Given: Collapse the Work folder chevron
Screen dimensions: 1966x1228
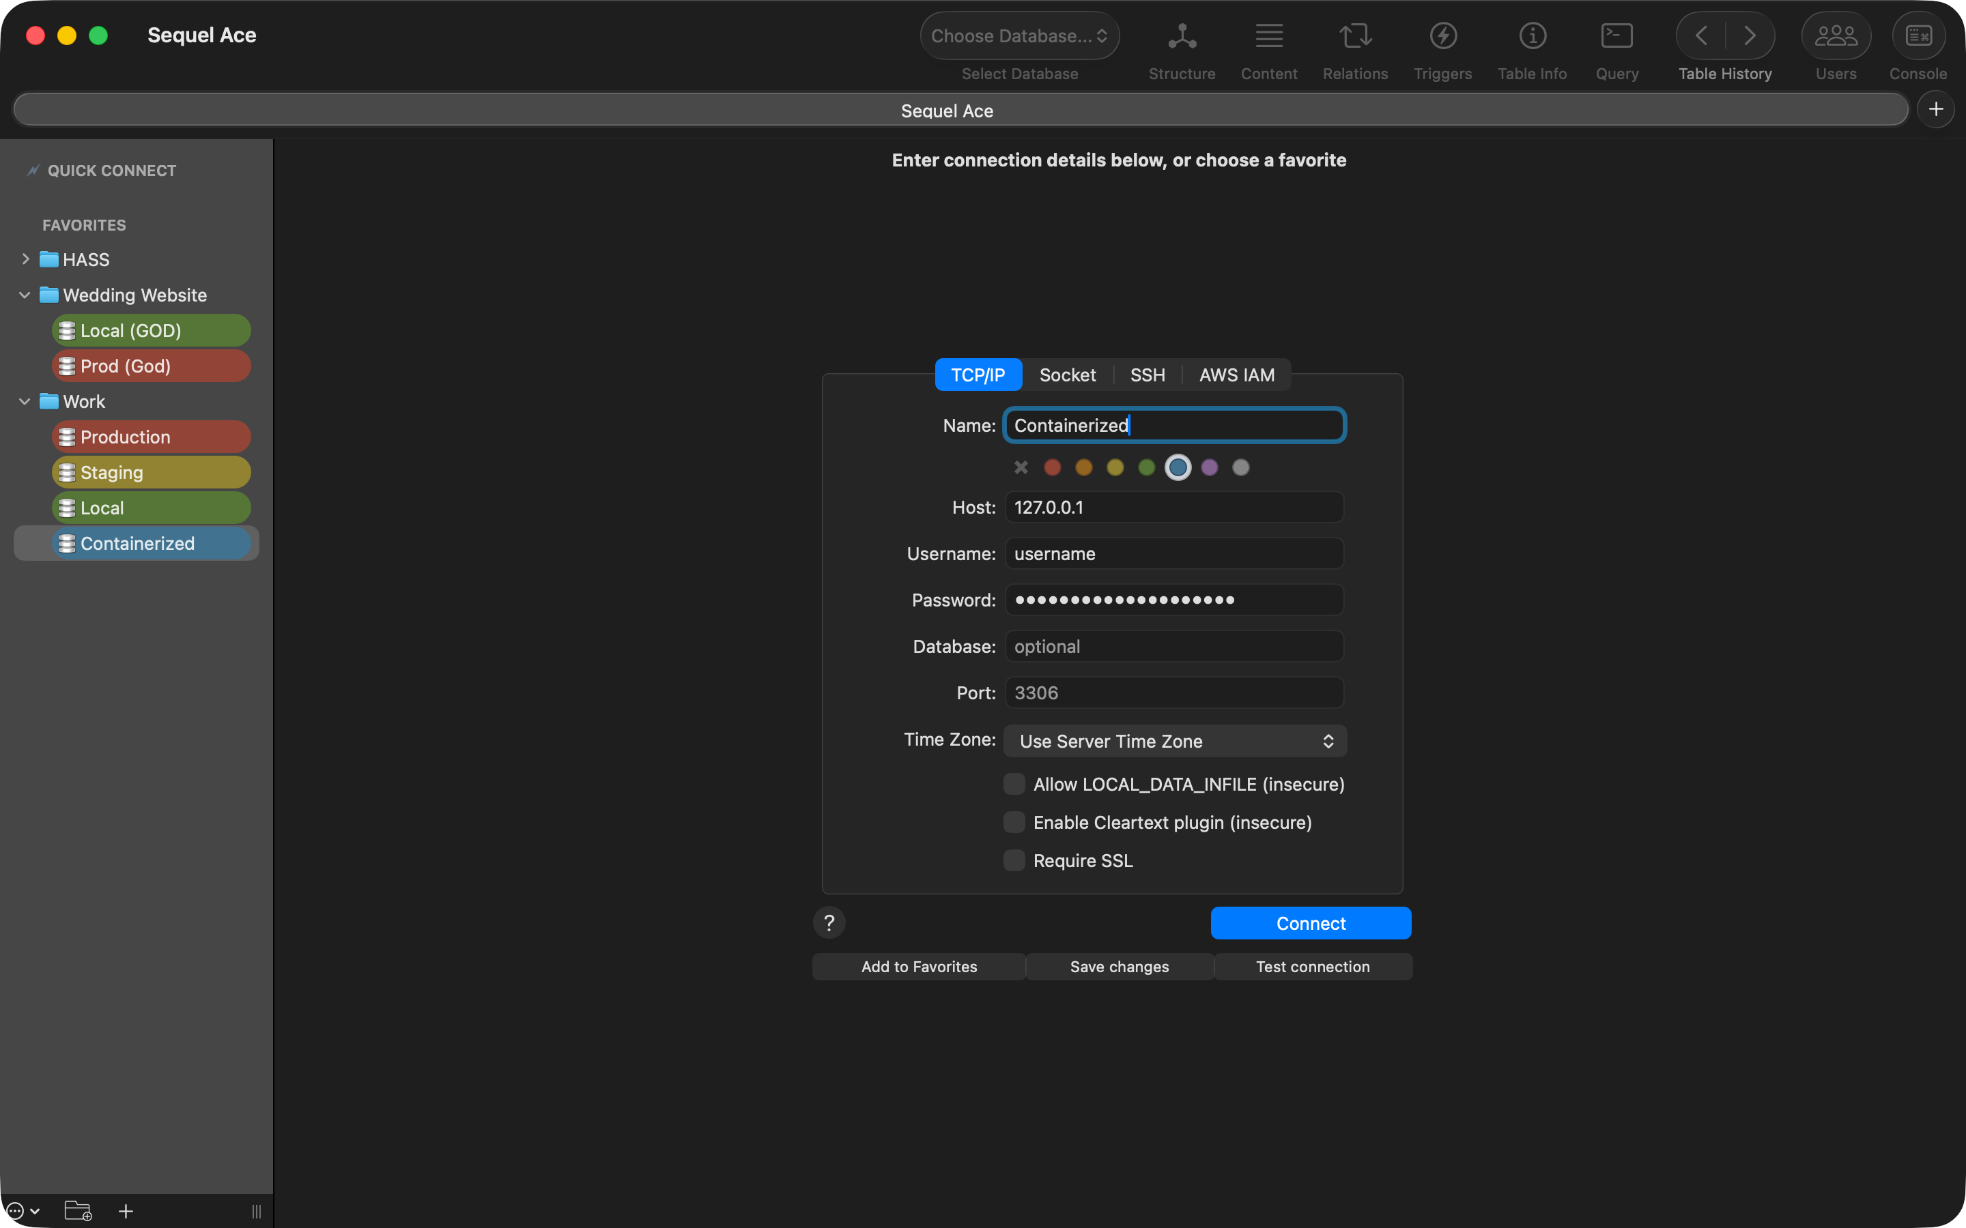Looking at the screenshot, I should [x=25, y=401].
